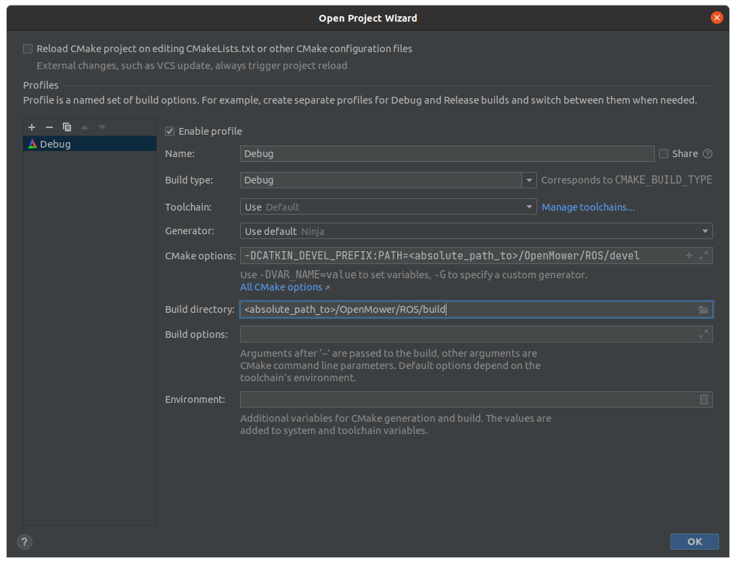The height and width of the screenshot is (564, 736).
Task: Open environment variables editor icon
Action: click(704, 399)
